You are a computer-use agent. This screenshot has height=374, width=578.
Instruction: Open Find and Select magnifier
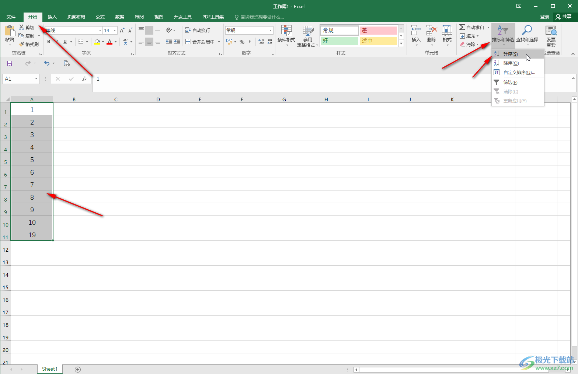(x=527, y=31)
